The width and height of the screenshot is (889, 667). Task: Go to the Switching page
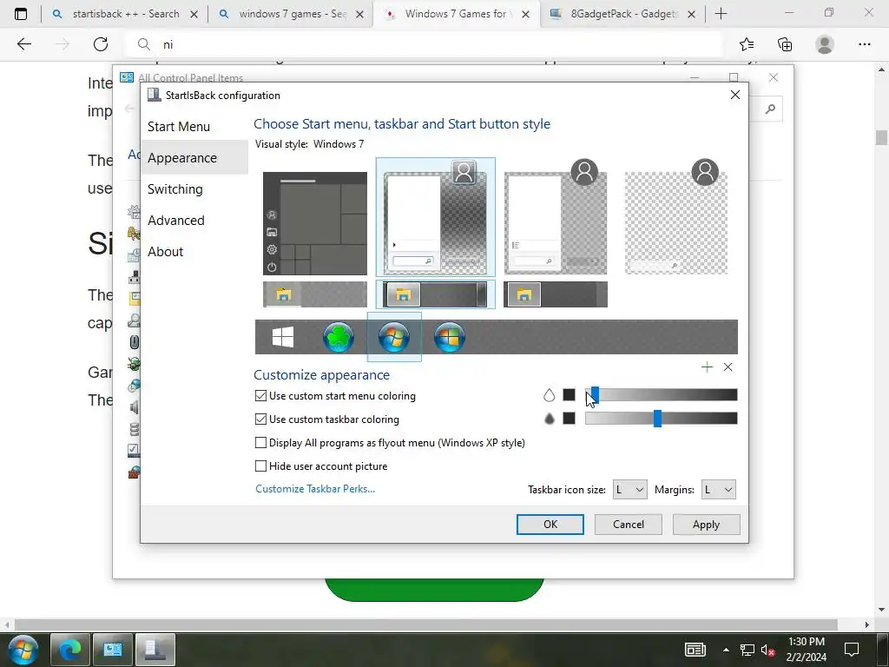(x=175, y=188)
